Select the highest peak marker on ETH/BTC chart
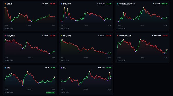The height and width of the screenshot is (96, 173). tap(65, 7)
